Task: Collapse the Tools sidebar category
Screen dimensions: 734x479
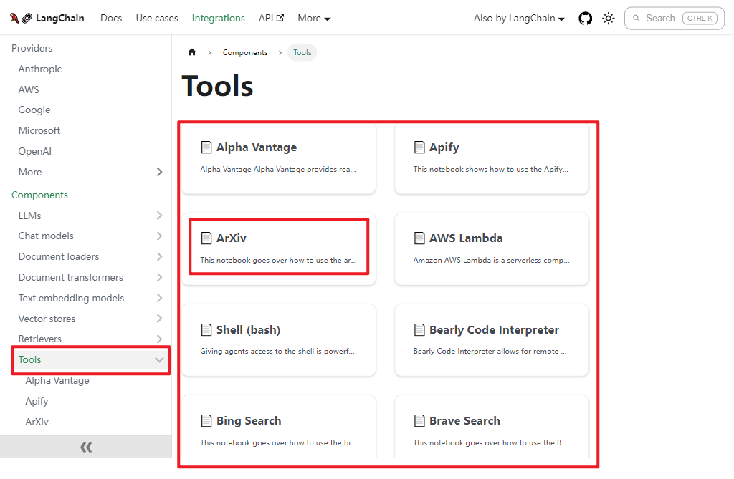Action: tap(159, 360)
